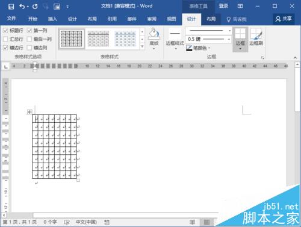Click the vertical scrollbar up arrow
Image resolution: width=301 pixels, height=227 pixels.
[x=297, y=64]
